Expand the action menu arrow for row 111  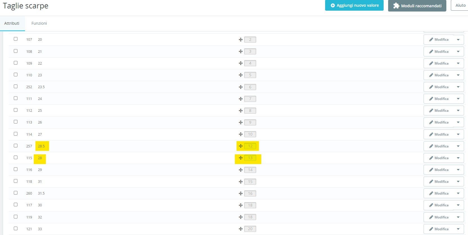pyautogui.click(x=458, y=99)
